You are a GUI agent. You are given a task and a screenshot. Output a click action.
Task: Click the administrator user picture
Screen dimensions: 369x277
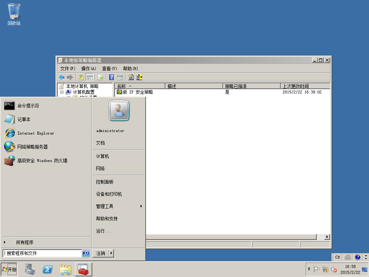click(x=119, y=110)
